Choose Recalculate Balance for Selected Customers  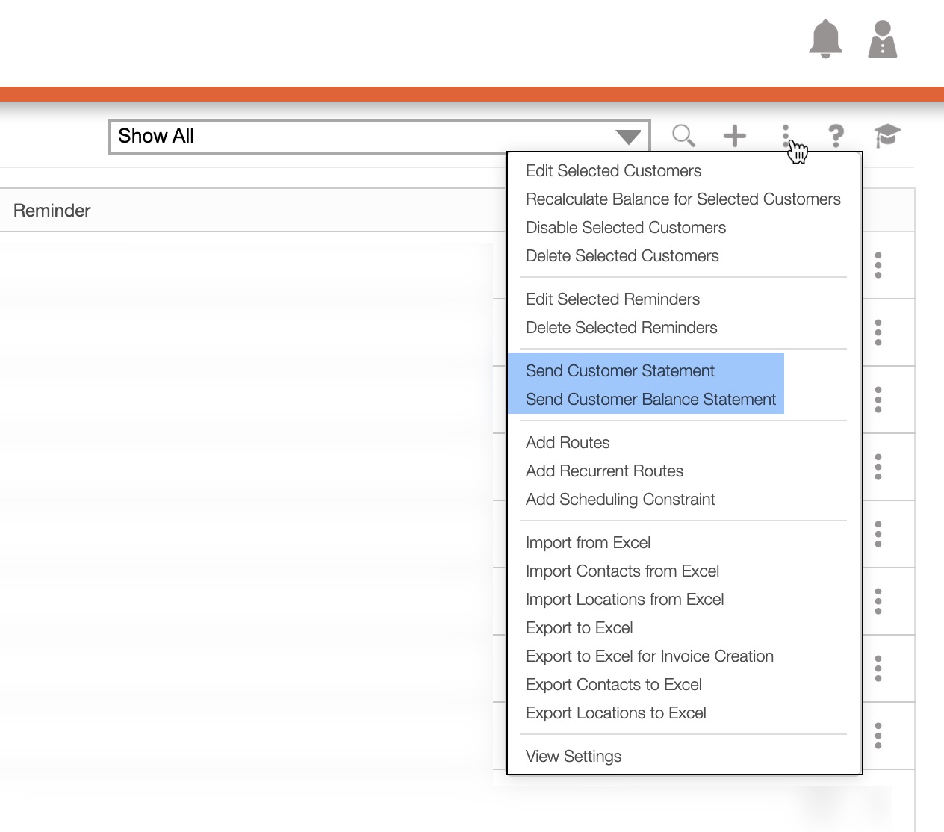[x=683, y=199]
